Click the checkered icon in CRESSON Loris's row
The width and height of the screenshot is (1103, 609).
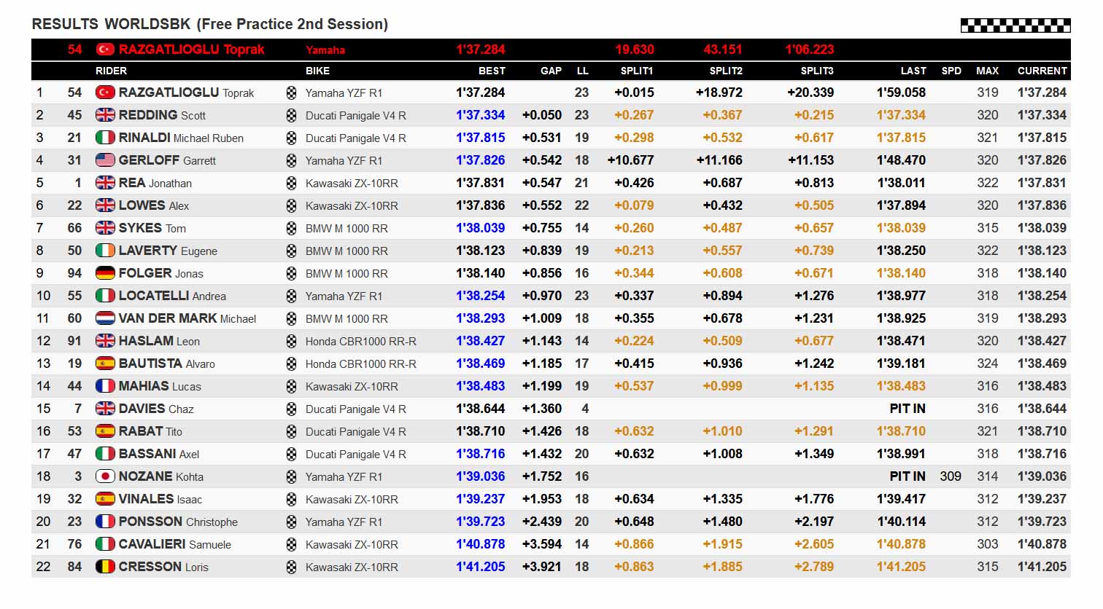coord(292,567)
